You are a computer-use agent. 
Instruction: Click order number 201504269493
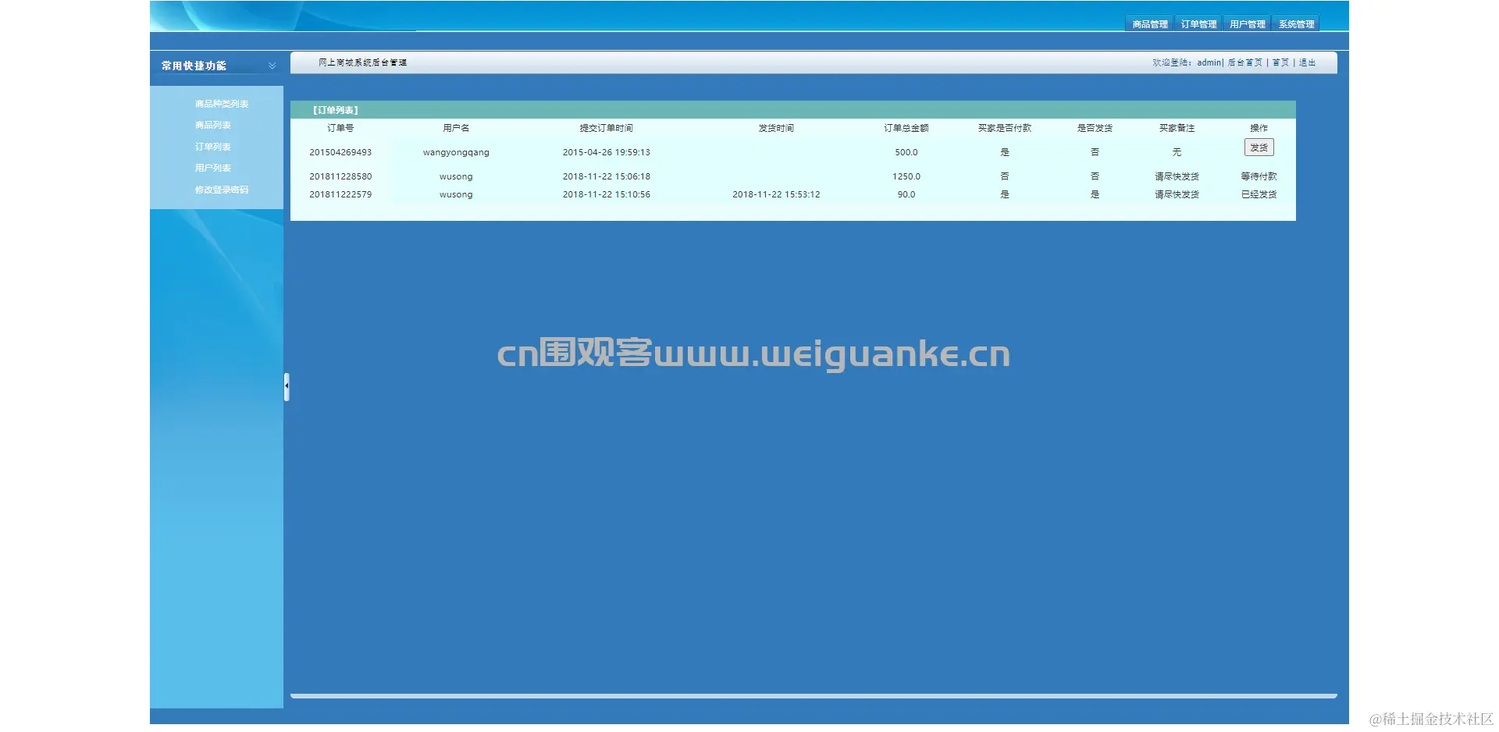click(340, 152)
